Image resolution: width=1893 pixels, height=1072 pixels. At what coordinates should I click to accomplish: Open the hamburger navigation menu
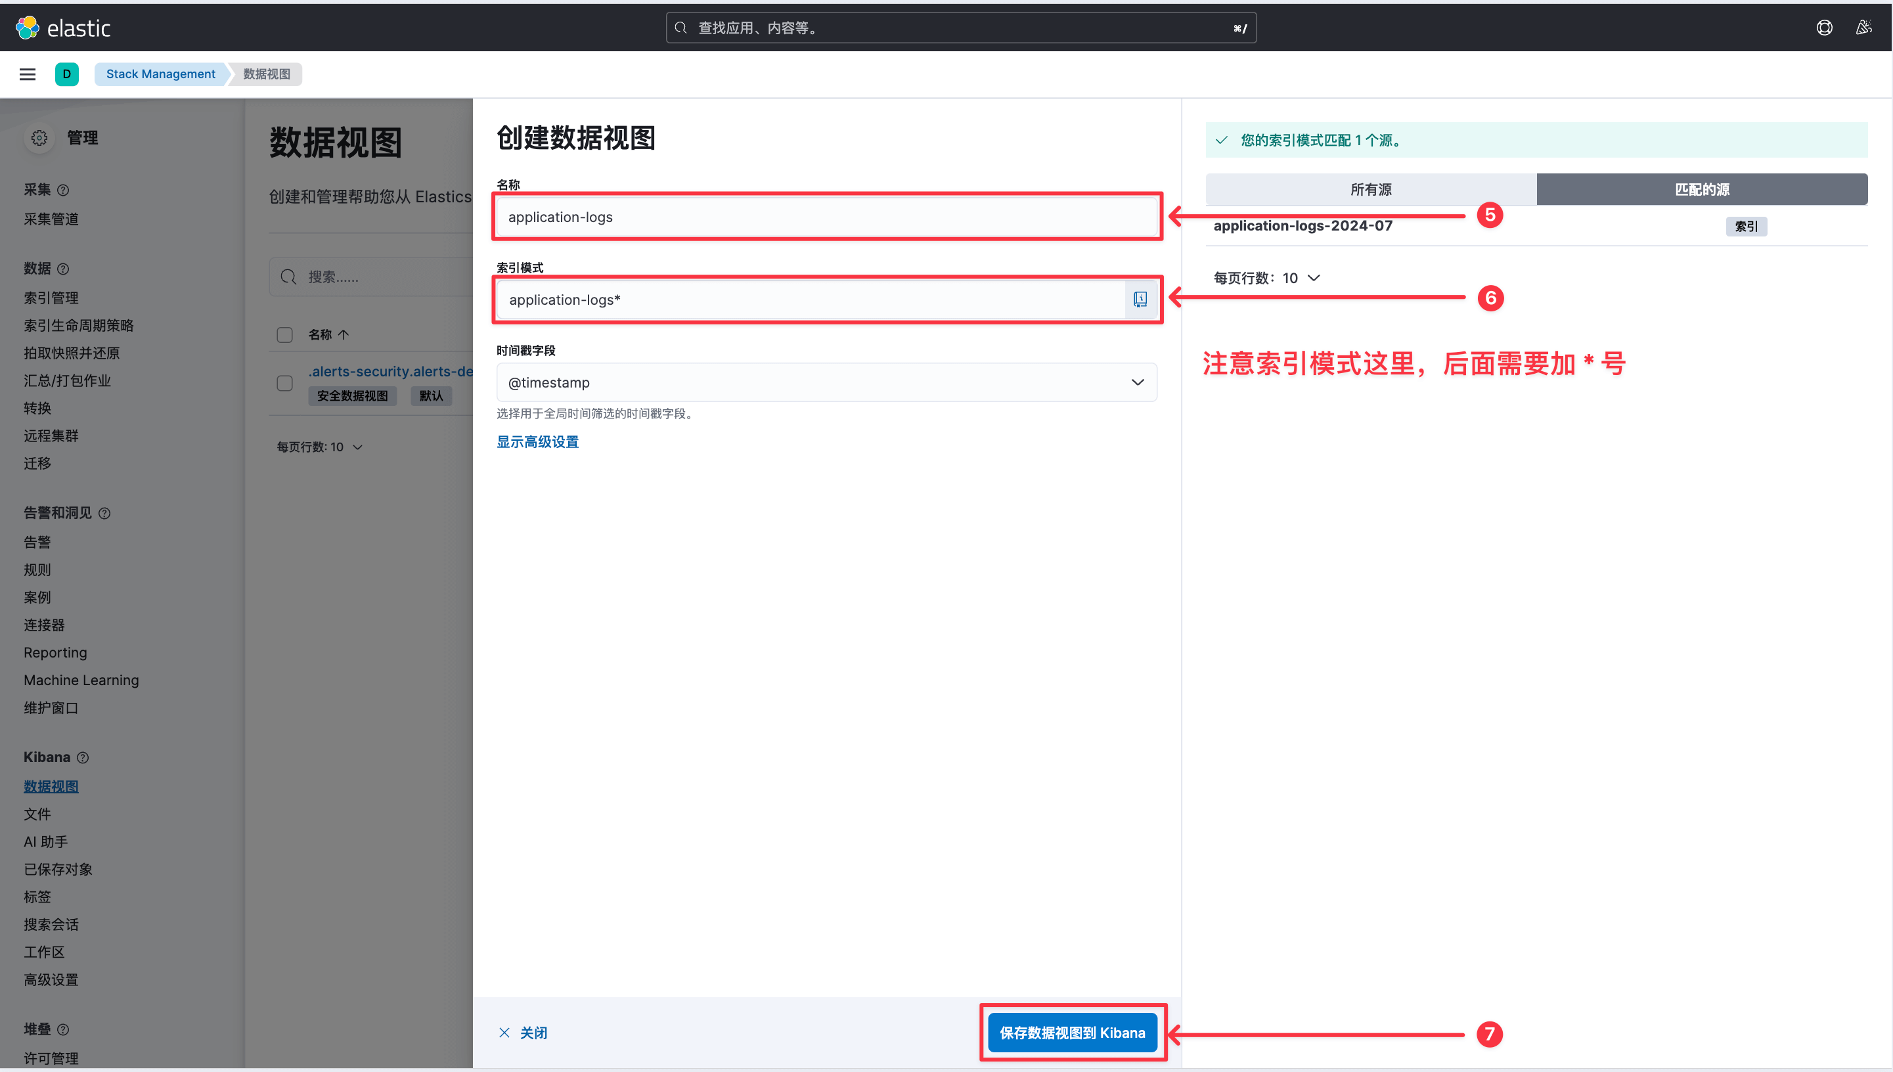coord(27,74)
